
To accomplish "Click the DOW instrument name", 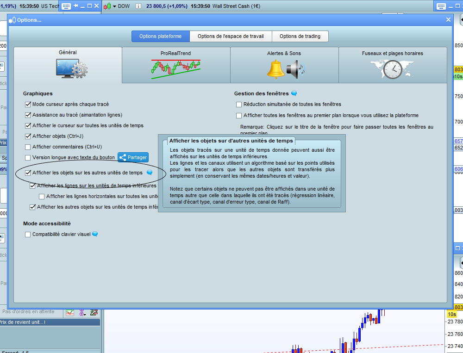I will click(124, 6).
